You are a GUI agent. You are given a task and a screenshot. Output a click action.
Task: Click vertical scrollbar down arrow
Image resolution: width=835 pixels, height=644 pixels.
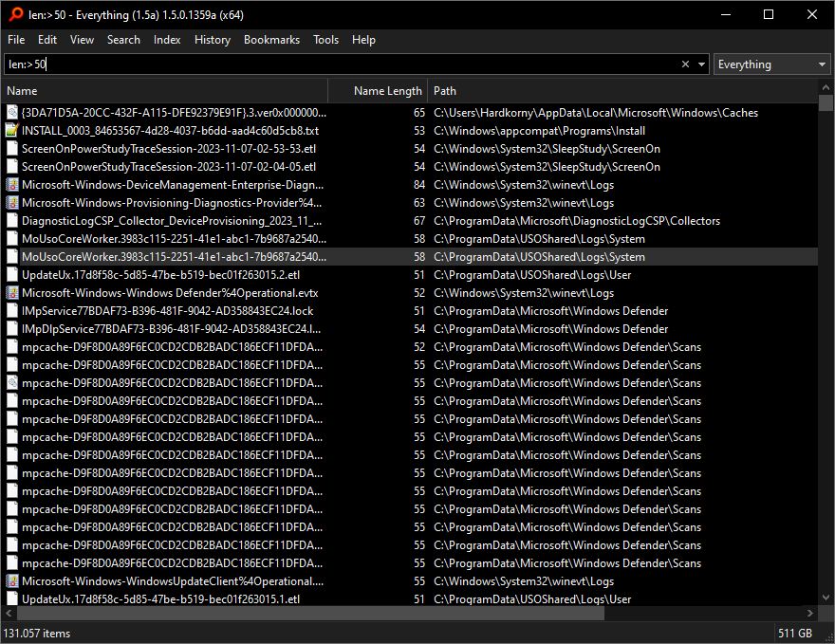point(826,598)
